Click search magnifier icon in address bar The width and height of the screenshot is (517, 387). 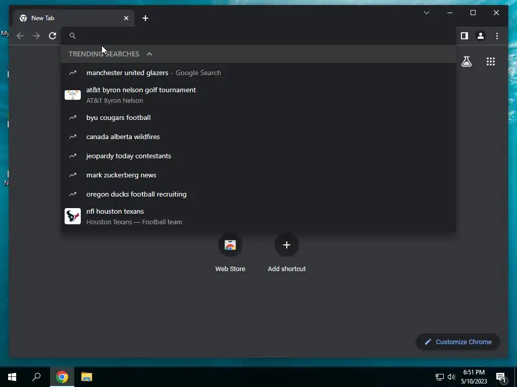pos(73,36)
